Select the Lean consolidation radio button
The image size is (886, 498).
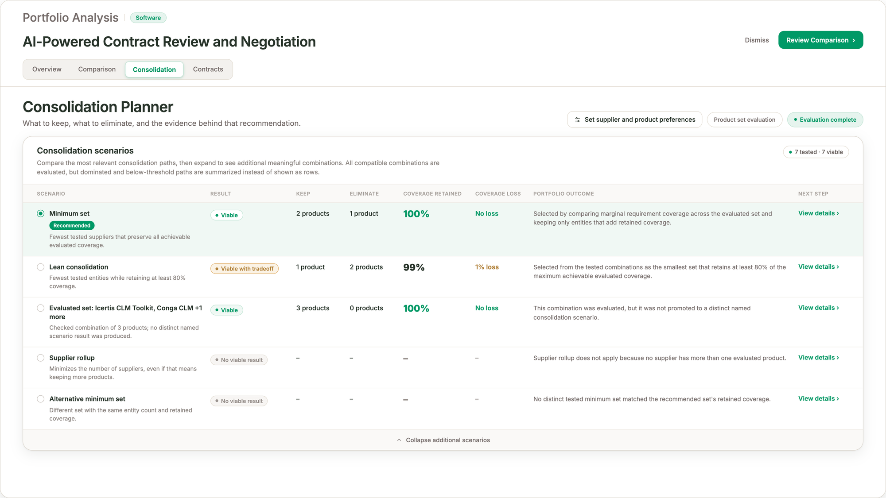coord(41,267)
